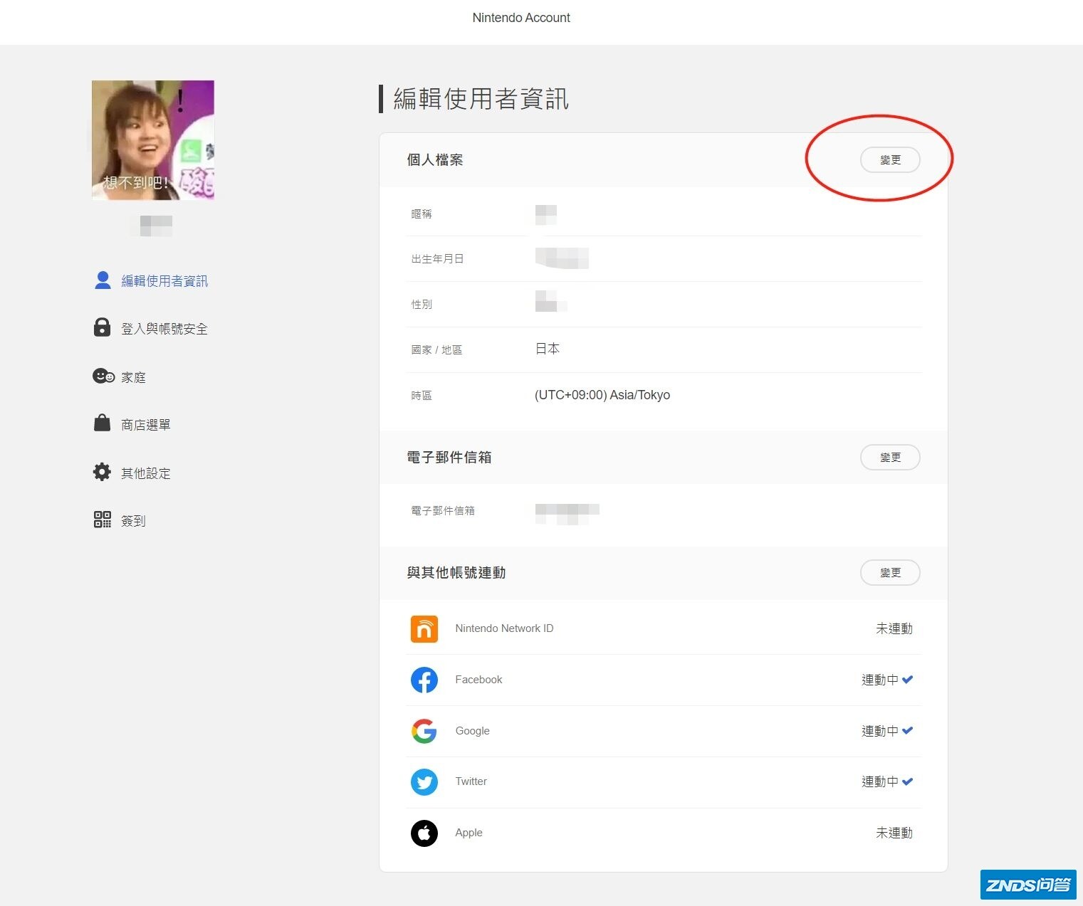The height and width of the screenshot is (906, 1083).
Task: Click the Twitter bird icon
Action: 424,782
